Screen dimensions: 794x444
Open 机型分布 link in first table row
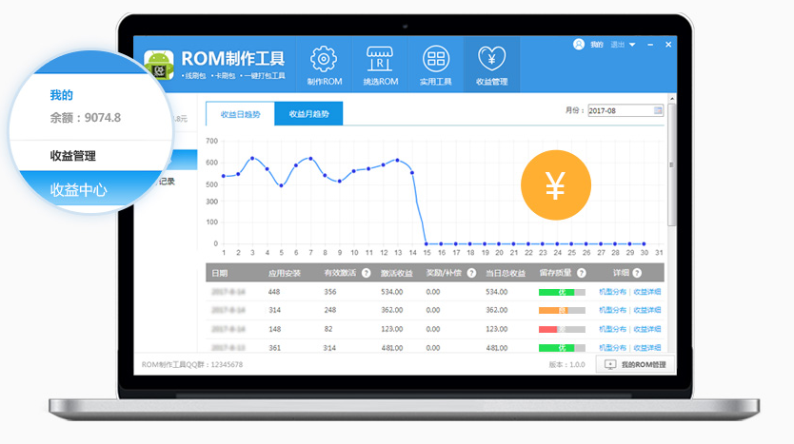coord(614,292)
